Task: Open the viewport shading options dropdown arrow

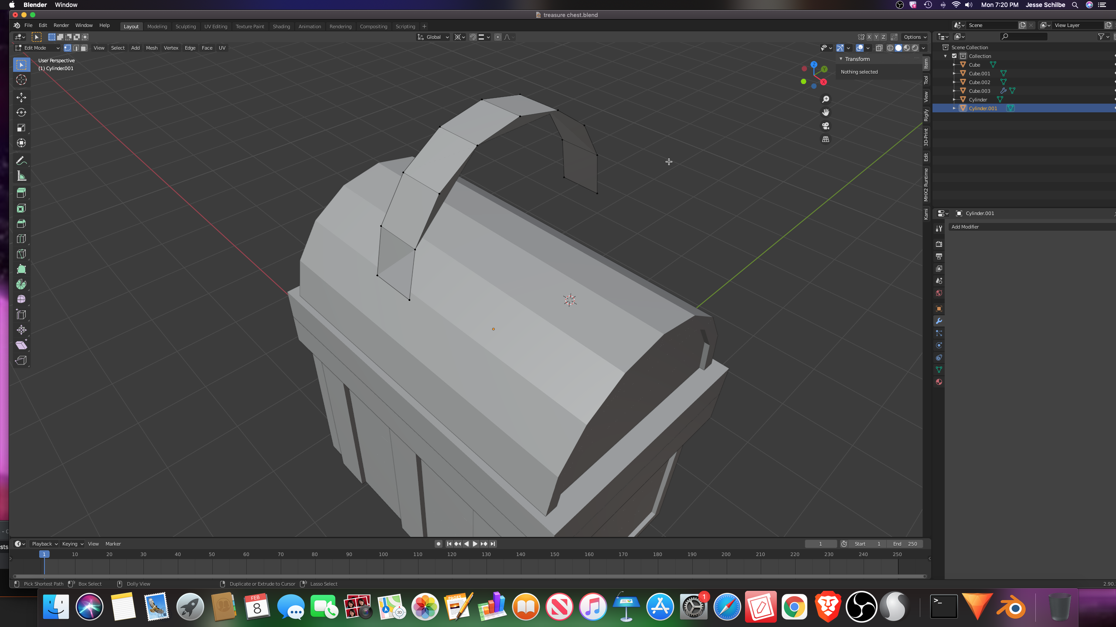Action: click(x=923, y=48)
